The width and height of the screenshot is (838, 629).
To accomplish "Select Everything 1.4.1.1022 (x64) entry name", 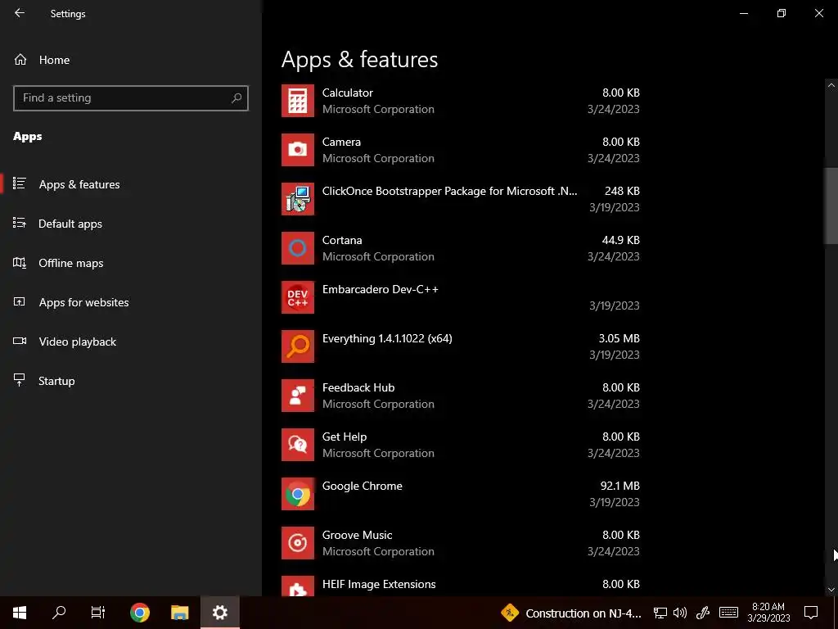I will [387, 338].
